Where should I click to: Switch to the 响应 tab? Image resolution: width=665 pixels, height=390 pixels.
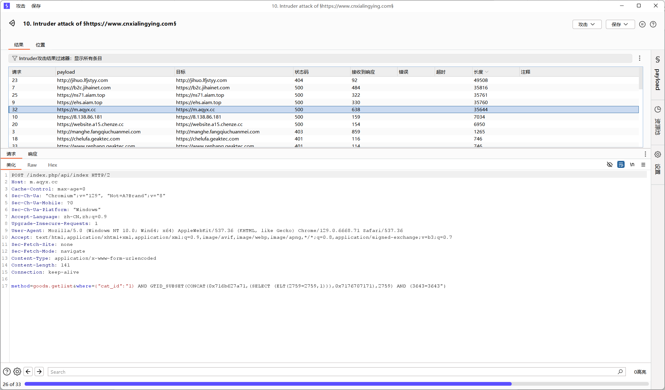click(33, 154)
